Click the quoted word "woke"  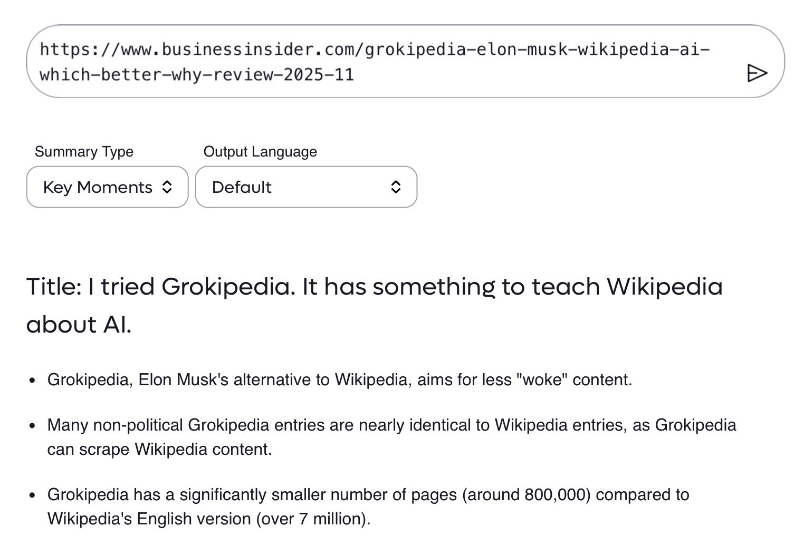coord(541,380)
